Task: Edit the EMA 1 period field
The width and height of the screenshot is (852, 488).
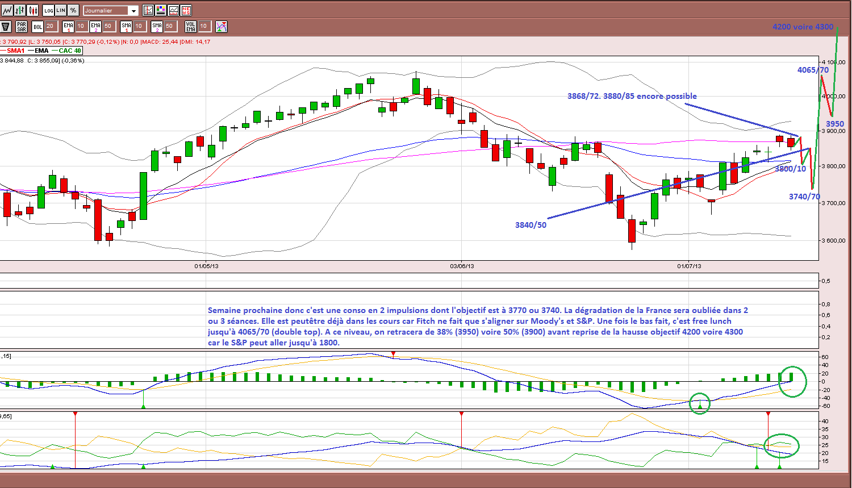Action: (81, 26)
